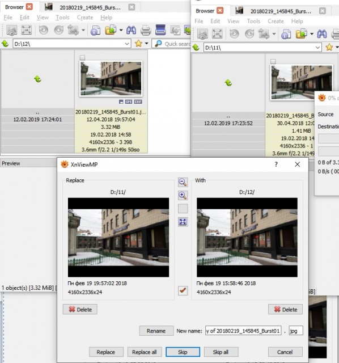Open the File menu in the right window
Image resolution: width=339 pixels, height=363 pixels.
pyautogui.click(x=199, y=21)
